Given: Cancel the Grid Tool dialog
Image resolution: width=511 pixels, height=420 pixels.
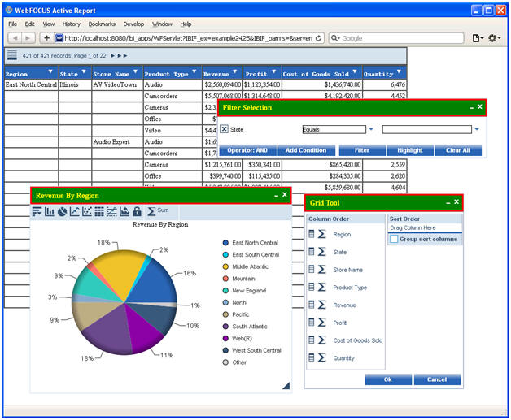Looking at the screenshot, I should click(437, 379).
